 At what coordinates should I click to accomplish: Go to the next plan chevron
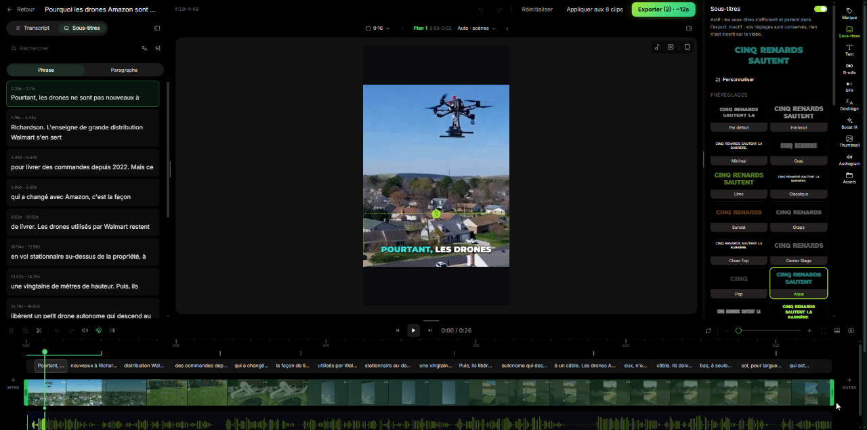click(x=507, y=28)
